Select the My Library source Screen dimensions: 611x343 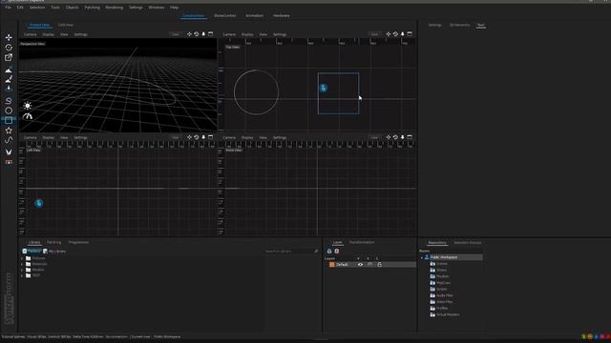click(54, 252)
